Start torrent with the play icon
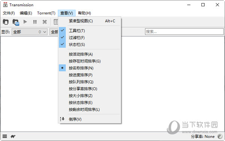 (25, 22)
